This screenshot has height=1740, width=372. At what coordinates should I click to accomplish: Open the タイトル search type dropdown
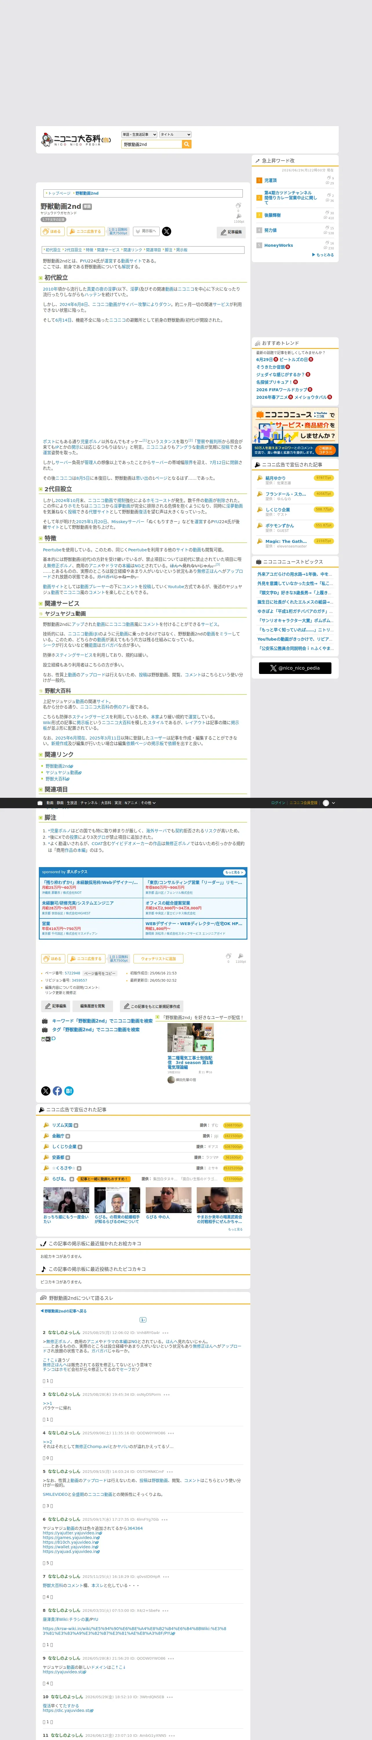point(176,135)
